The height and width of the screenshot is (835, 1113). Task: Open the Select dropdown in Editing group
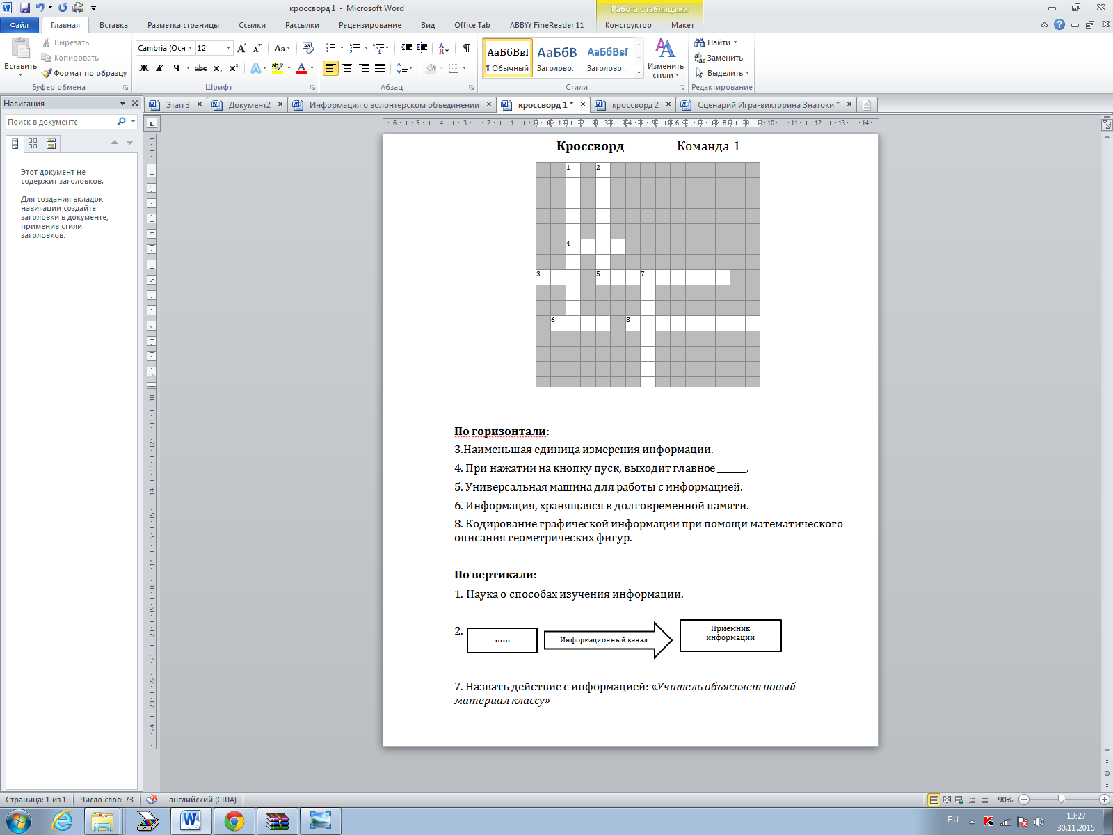(x=722, y=73)
